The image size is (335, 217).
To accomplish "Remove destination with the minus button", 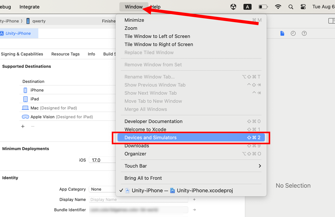I will pyautogui.click(x=33, y=126).
